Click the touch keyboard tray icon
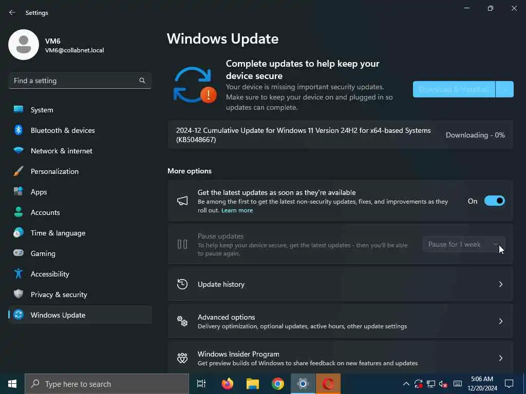The image size is (526, 394). click(458, 384)
